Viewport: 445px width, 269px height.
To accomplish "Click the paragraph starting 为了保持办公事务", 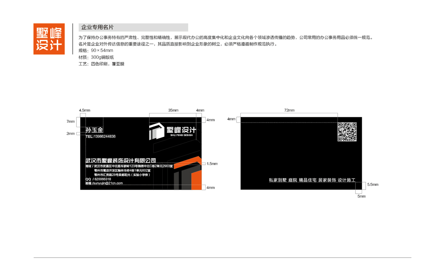I will click(x=225, y=38).
